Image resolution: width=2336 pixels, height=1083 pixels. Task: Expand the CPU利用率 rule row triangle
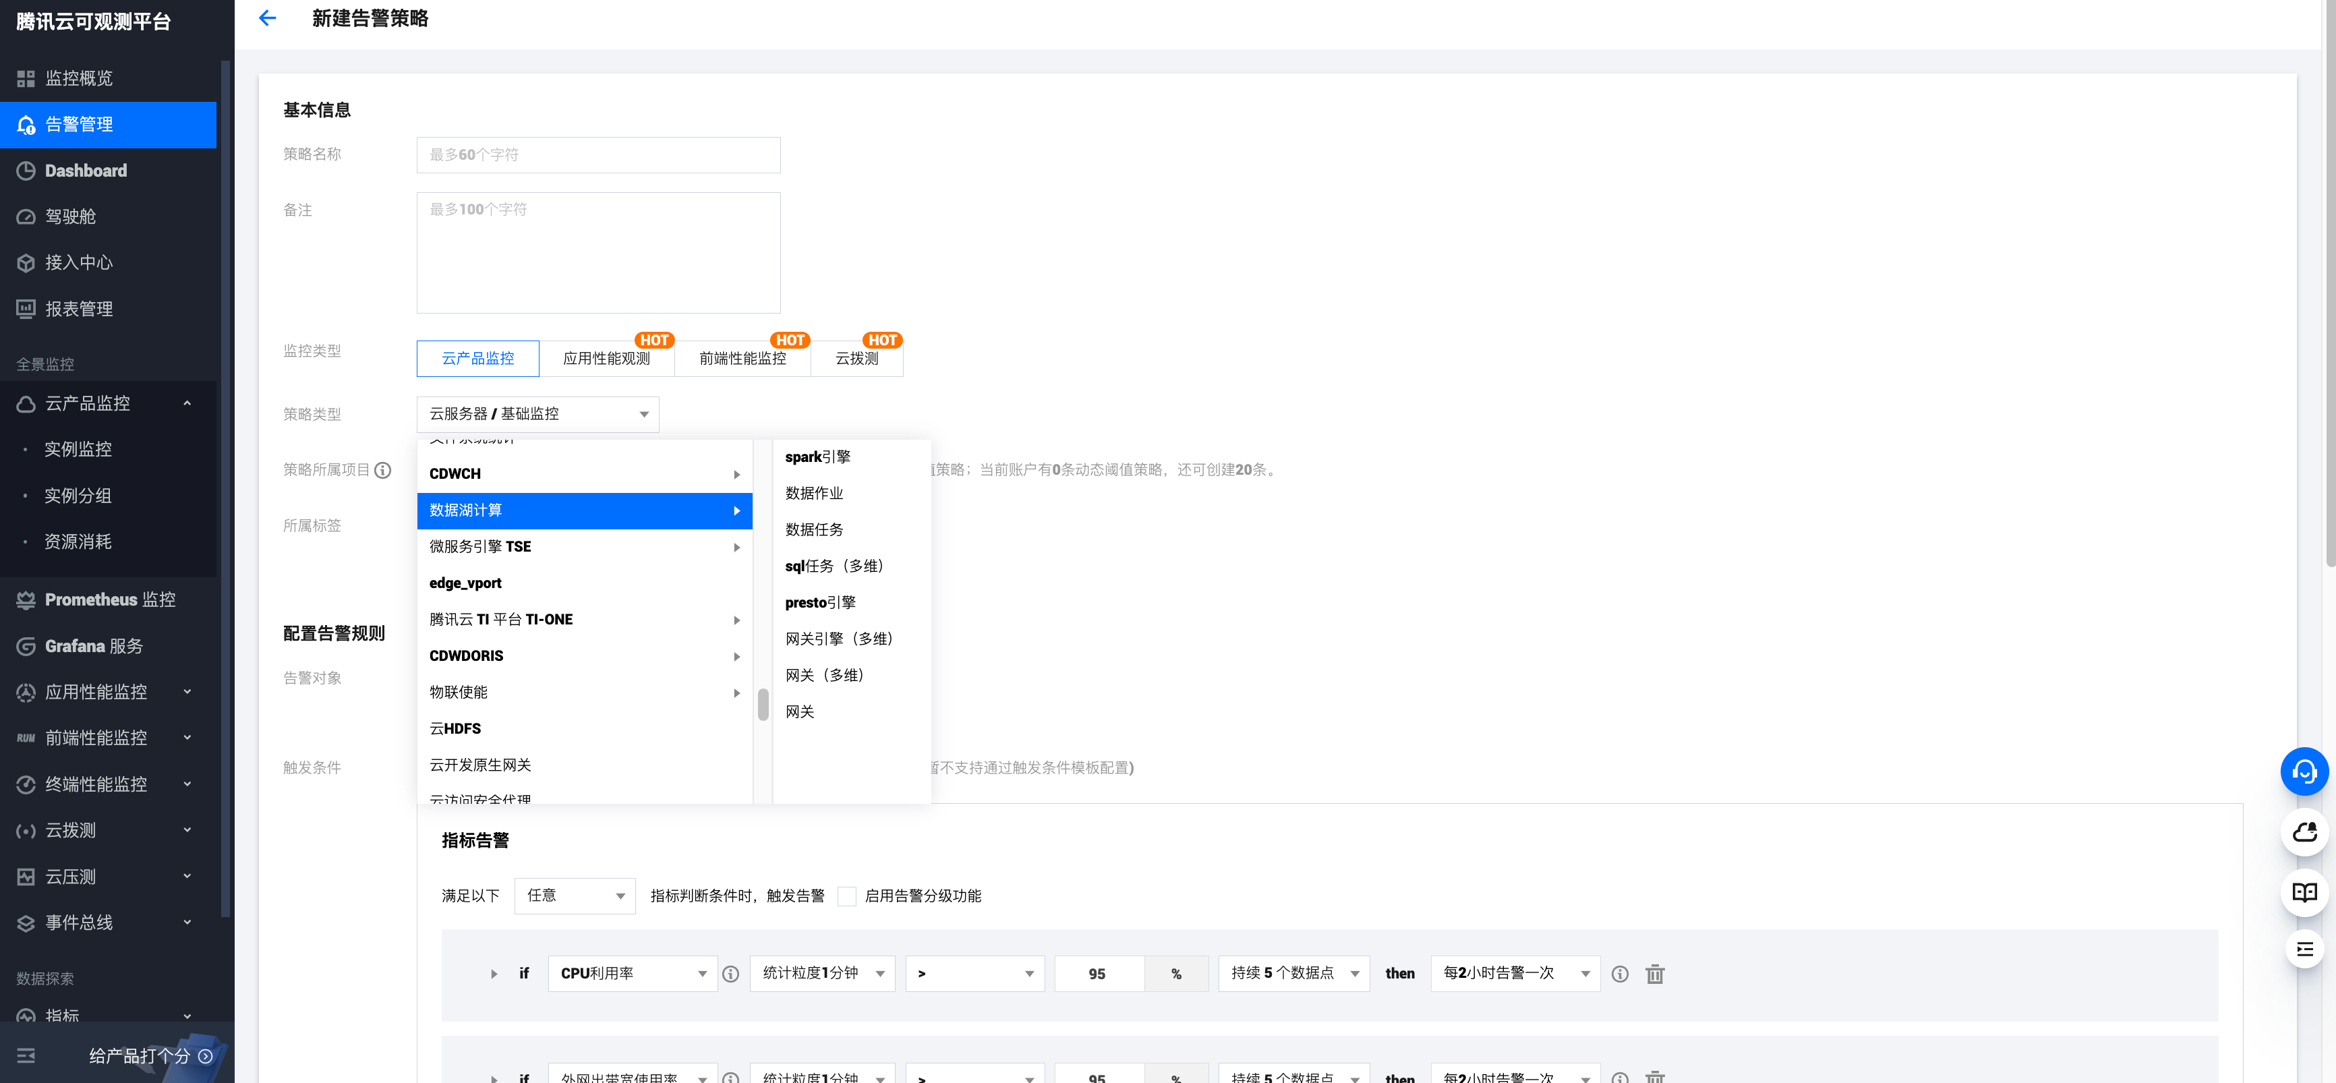(494, 974)
